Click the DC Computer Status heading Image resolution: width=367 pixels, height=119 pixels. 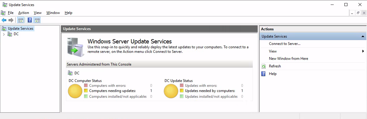(x=85, y=81)
